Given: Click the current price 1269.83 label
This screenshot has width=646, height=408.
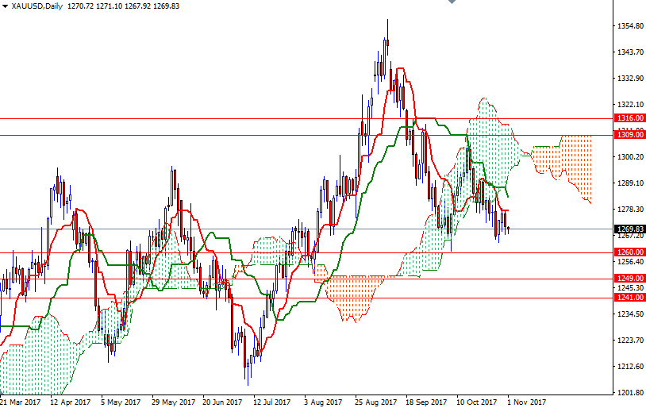Looking at the screenshot, I should click(629, 229).
